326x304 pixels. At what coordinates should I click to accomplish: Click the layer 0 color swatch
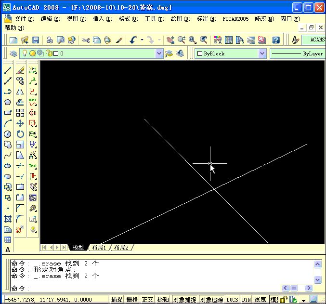[x=56, y=53]
